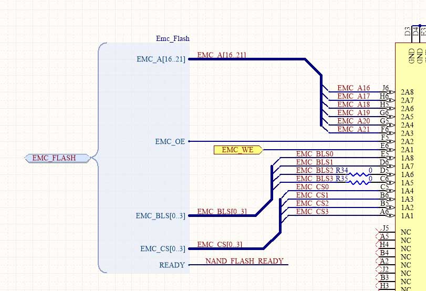The width and height of the screenshot is (426, 291).
Task: Select the EMC_CS[0..3] harness entry
Action: (162, 248)
